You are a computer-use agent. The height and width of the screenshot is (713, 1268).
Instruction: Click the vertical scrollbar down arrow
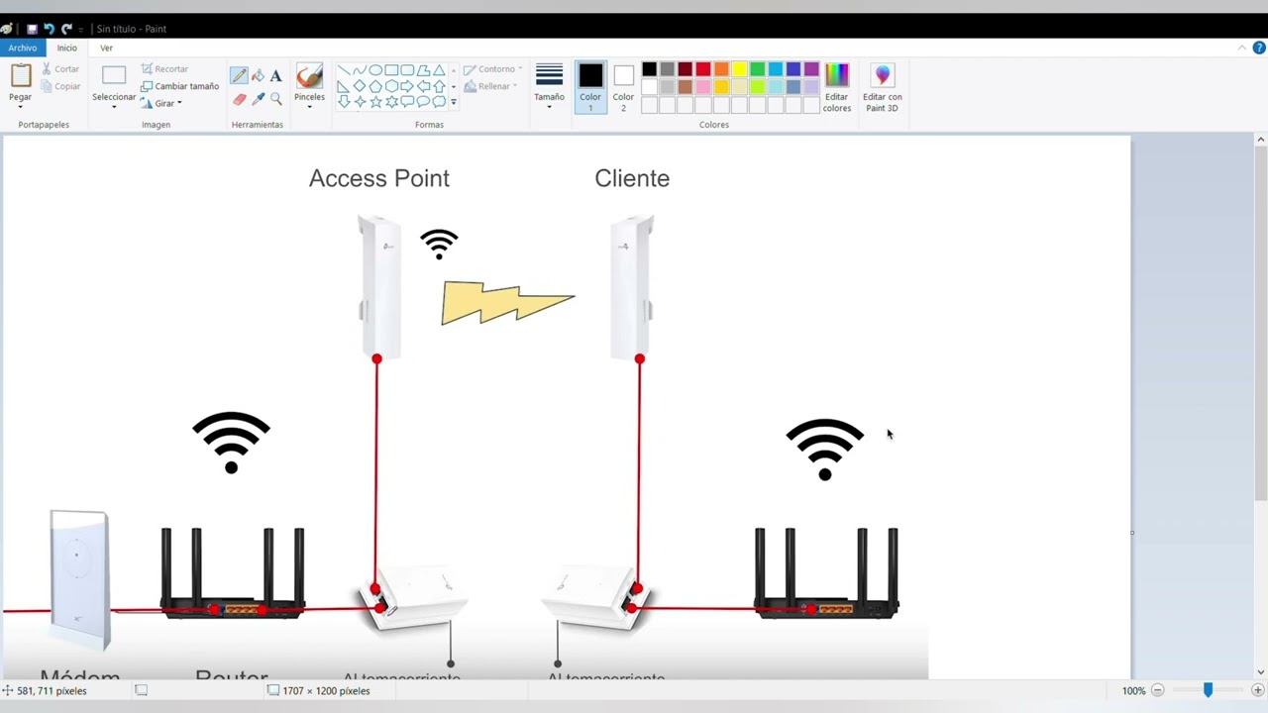click(1260, 672)
